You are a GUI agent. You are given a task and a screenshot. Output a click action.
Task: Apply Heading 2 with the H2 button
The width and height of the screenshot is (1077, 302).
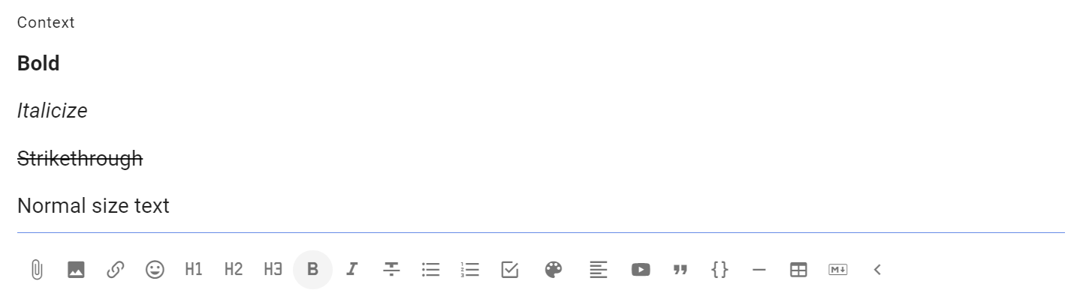[234, 270]
